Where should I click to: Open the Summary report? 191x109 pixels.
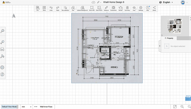127,8
